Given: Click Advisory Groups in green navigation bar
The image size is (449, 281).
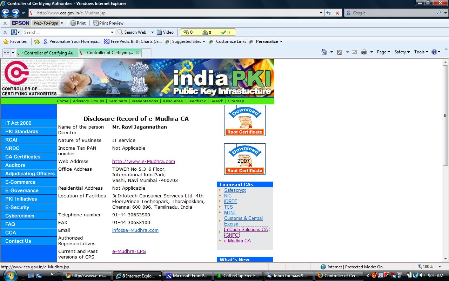Looking at the screenshot, I should pyautogui.click(x=88, y=101).
